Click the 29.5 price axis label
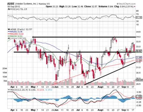Image resolution: width=143 pixels, height=112 pixels. pyautogui.click(x=138, y=84)
